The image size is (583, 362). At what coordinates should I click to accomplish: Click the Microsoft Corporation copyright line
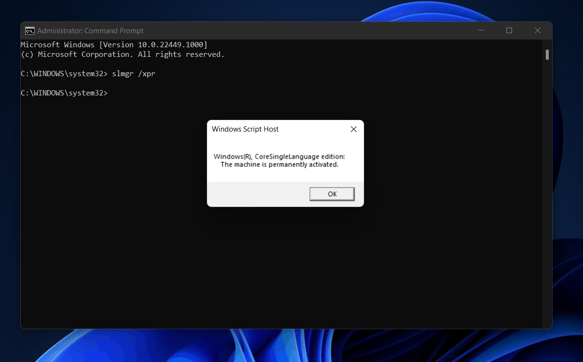123,54
